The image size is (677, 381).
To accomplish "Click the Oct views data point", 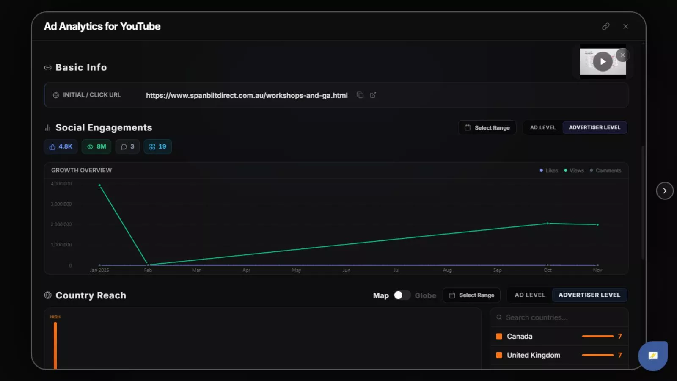I will [x=548, y=224].
